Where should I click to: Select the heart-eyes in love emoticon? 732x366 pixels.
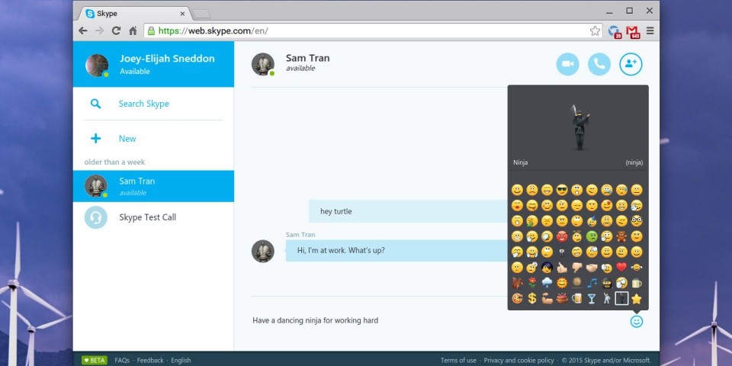click(x=606, y=205)
